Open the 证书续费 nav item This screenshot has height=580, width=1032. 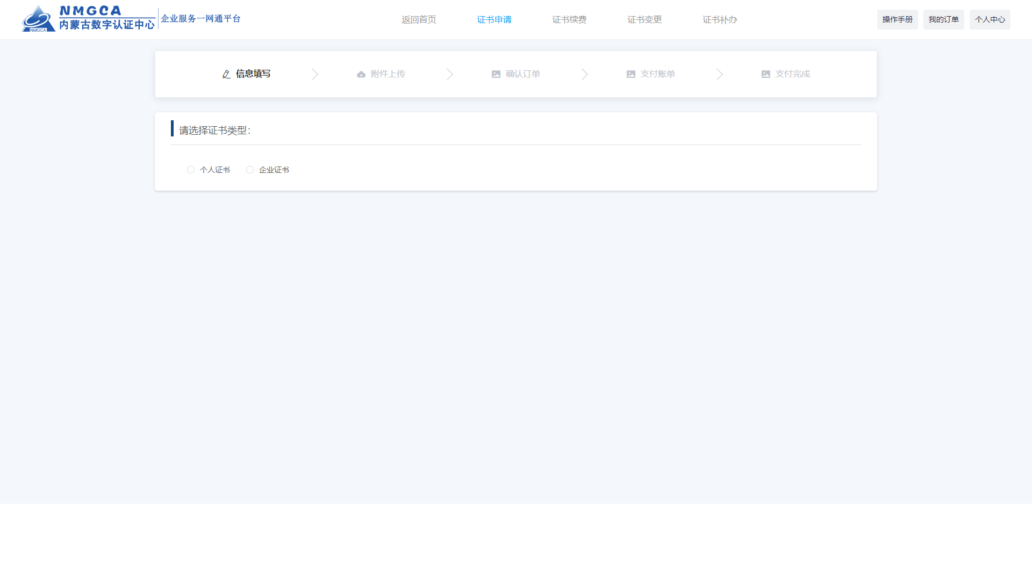tap(569, 20)
